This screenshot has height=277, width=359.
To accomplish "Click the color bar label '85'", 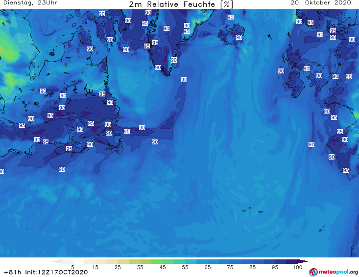I will (253, 267).
